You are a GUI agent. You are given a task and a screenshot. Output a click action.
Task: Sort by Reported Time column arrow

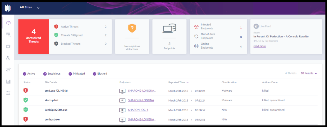(188, 83)
